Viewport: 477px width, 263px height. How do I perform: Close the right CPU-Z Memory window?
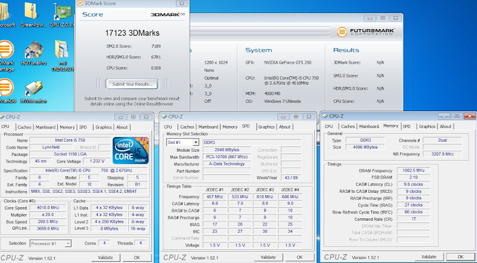click(470, 116)
